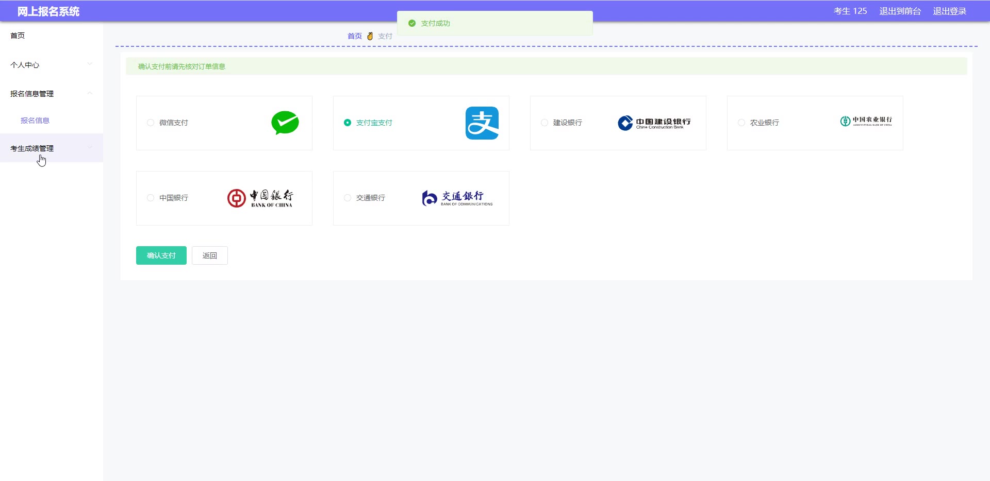Open 个人中心 sidebar menu
990x481 pixels.
pyautogui.click(x=52, y=65)
